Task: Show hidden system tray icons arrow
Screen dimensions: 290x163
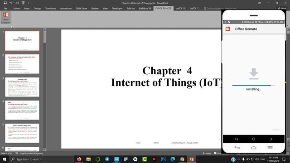Action: tap(239, 159)
